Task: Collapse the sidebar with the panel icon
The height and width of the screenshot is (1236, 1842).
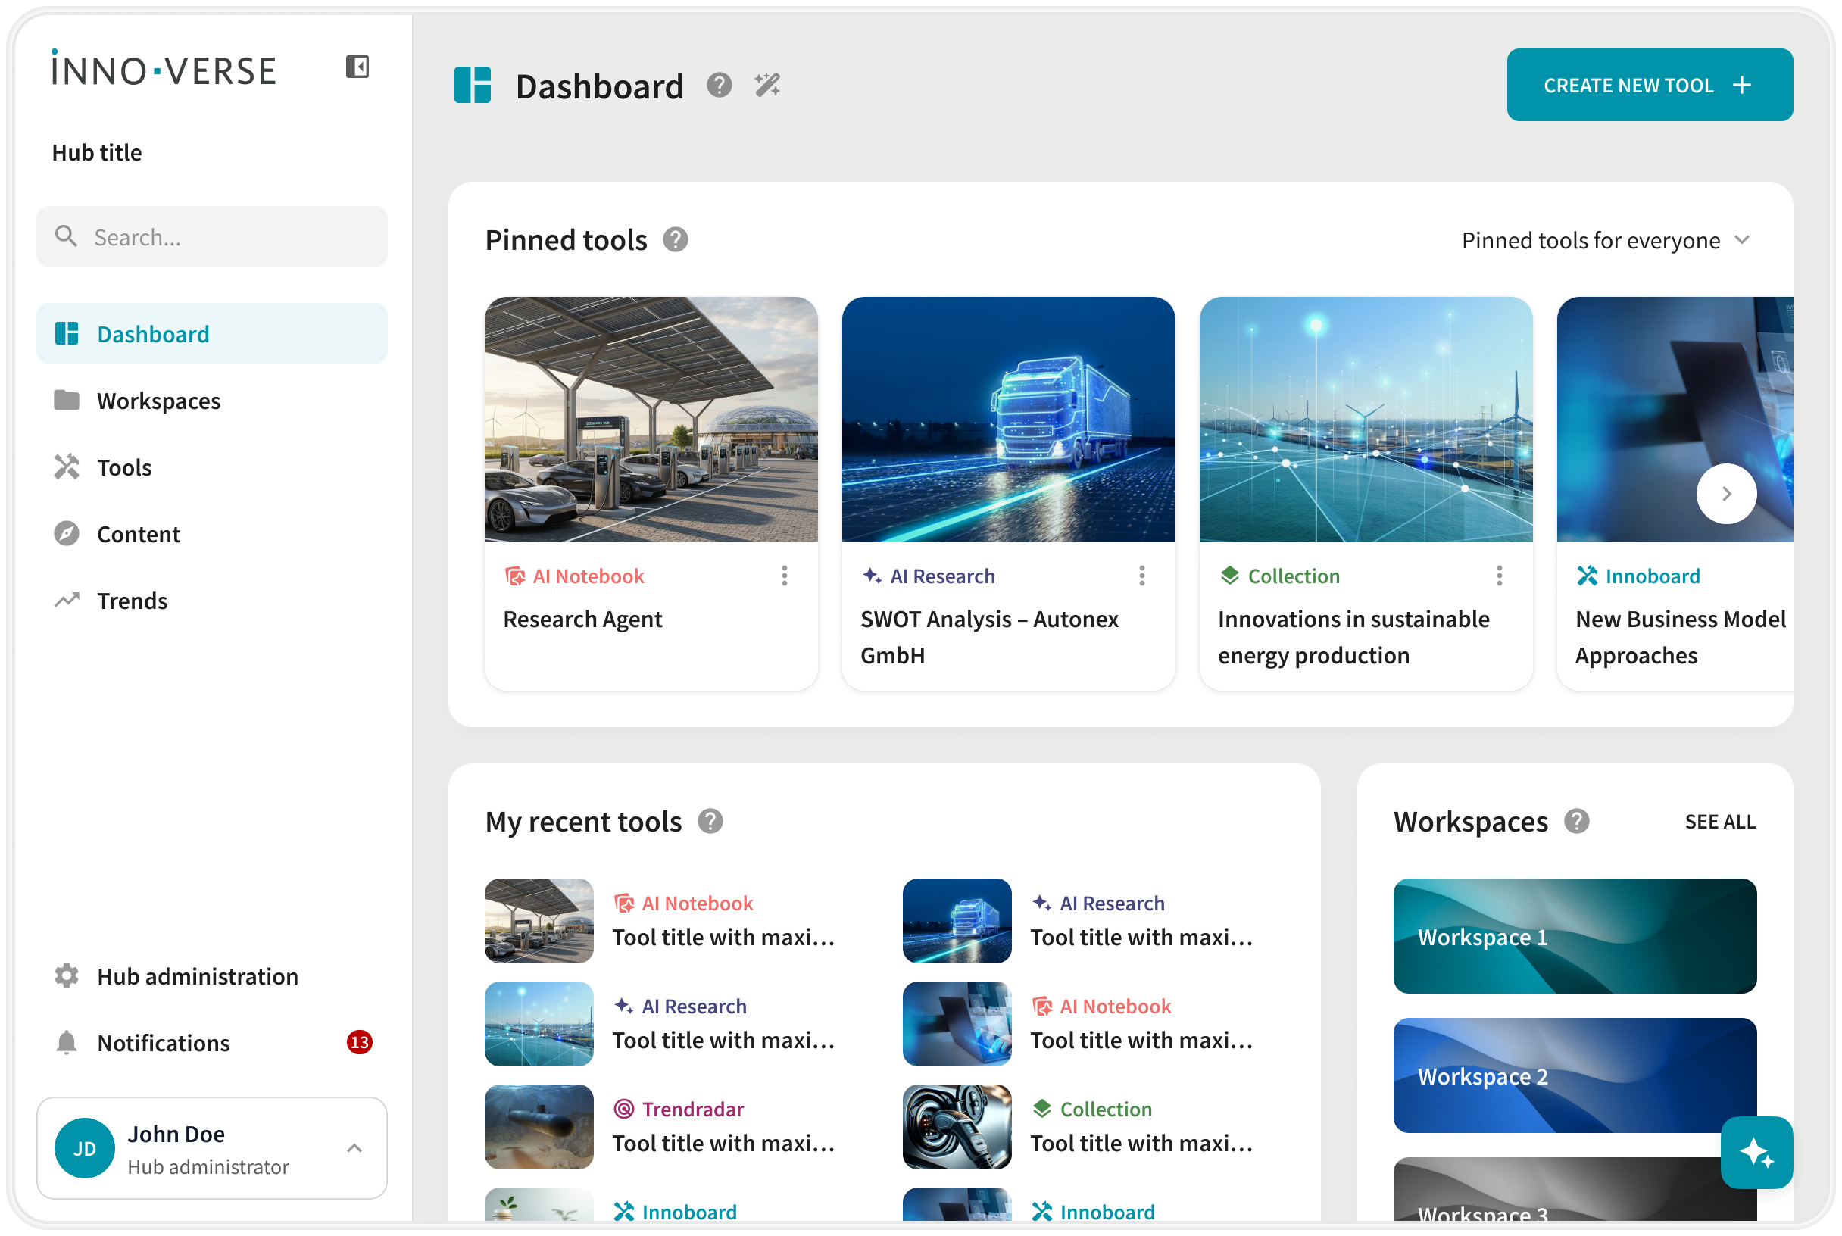Action: coord(357,67)
